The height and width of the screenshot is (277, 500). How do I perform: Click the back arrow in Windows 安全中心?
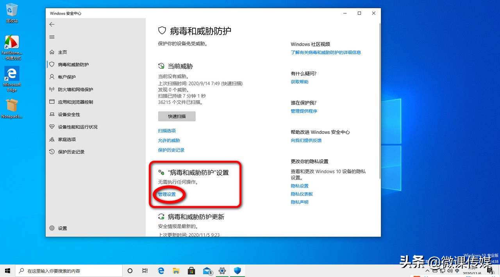coord(52,24)
